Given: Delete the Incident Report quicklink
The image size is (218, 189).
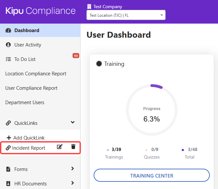Looking at the screenshot, I should point(73,147).
